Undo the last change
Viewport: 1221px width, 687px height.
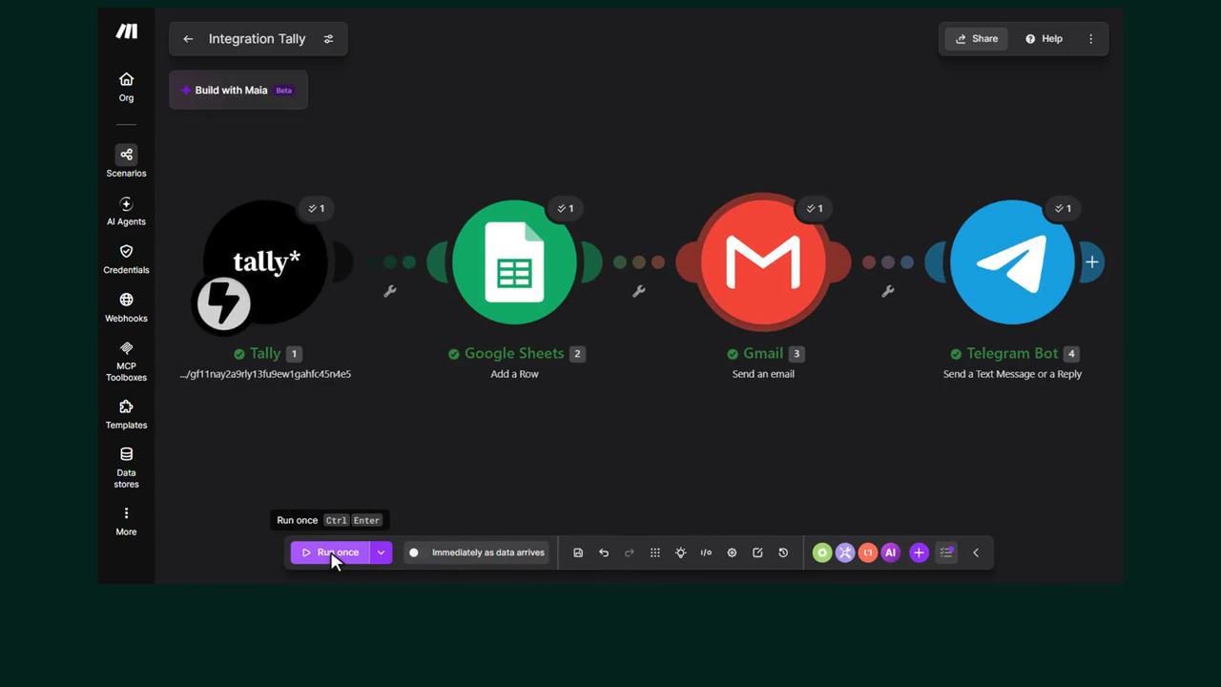click(604, 552)
